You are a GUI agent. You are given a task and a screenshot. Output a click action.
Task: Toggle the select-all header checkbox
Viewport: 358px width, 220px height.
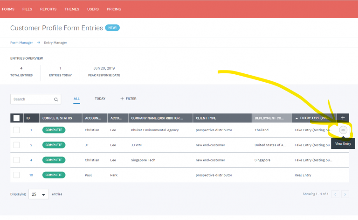click(16, 118)
